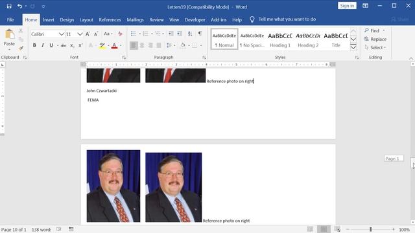
Task: Justify the paragraph text
Action: click(x=159, y=45)
